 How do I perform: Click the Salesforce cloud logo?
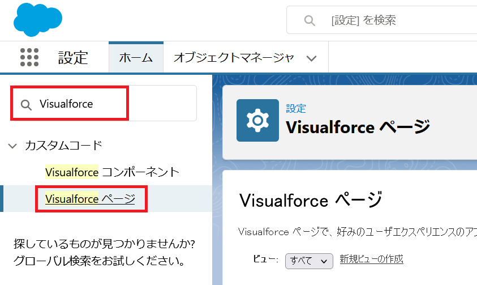(38, 19)
